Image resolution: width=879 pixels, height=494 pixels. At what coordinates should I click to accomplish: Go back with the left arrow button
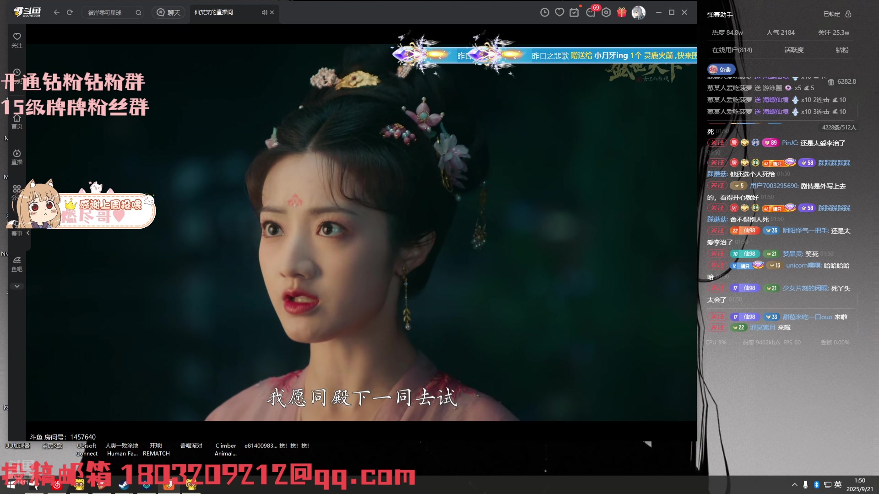tap(56, 12)
